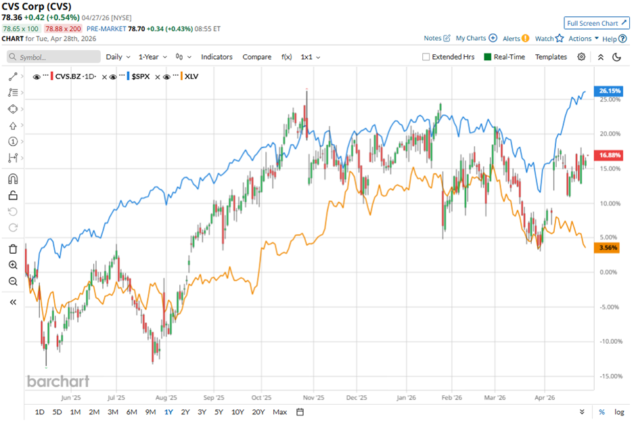
Task: Open the Daily frequency dropdown
Action: [118, 57]
